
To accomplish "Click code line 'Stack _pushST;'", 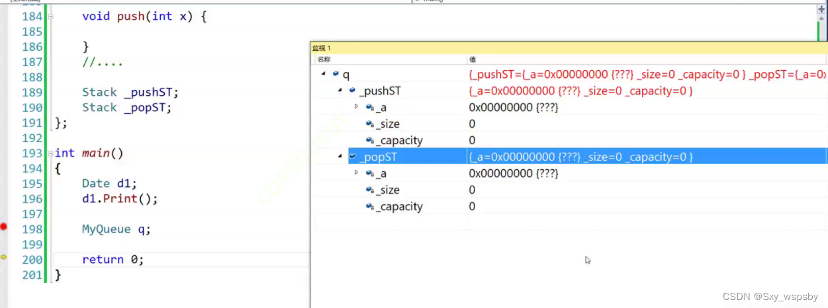I will coord(130,92).
